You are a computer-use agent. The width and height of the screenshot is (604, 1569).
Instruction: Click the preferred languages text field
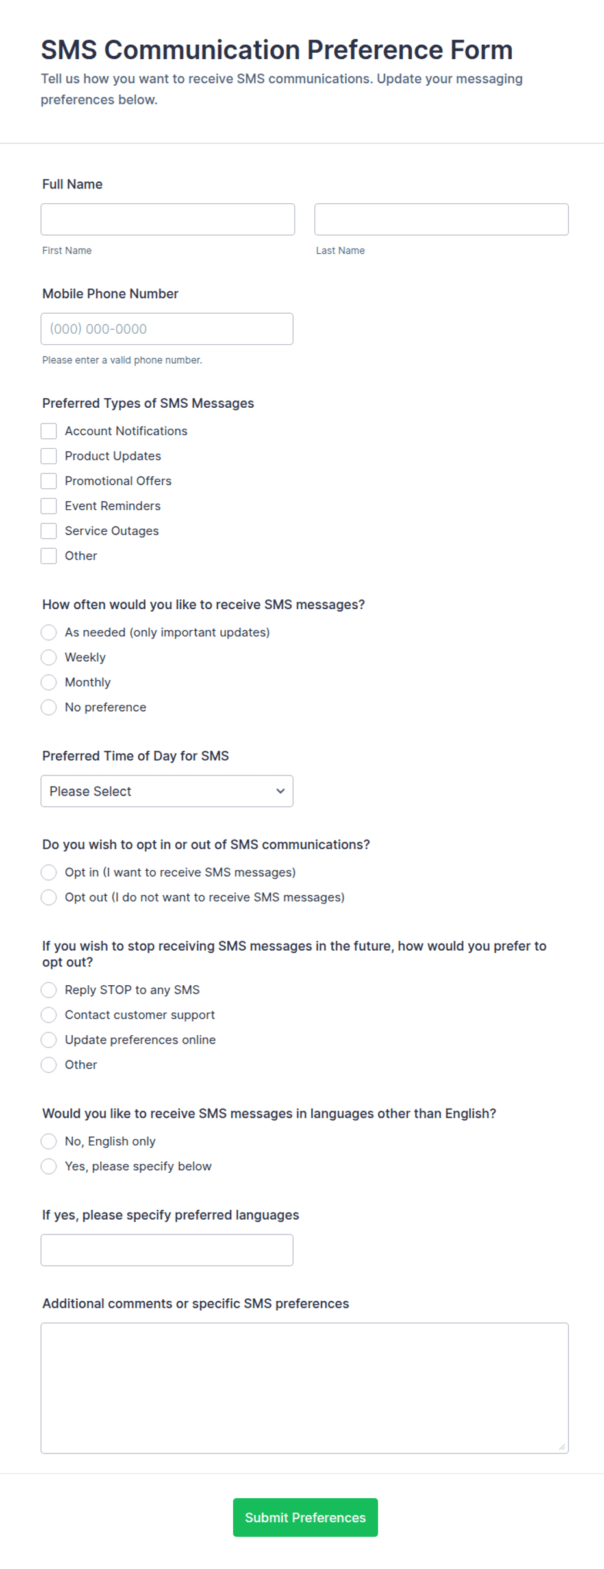(167, 1250)
